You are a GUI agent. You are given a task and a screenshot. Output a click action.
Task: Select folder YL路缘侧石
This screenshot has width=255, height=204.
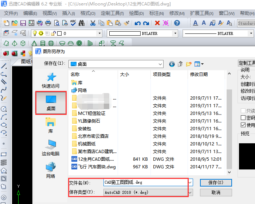tap(86, 121)
